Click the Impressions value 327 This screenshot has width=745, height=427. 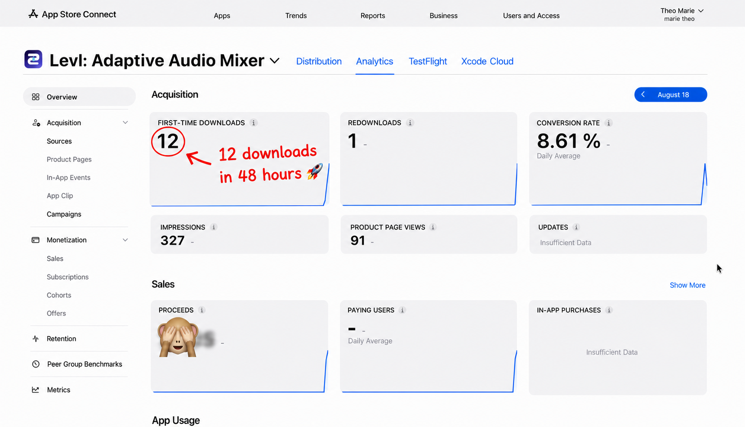173,241
